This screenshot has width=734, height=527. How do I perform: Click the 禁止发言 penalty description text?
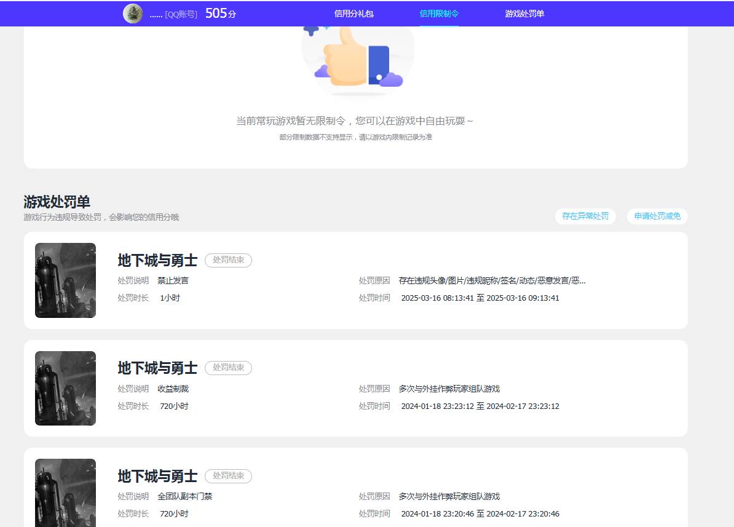tap(173, 280)
